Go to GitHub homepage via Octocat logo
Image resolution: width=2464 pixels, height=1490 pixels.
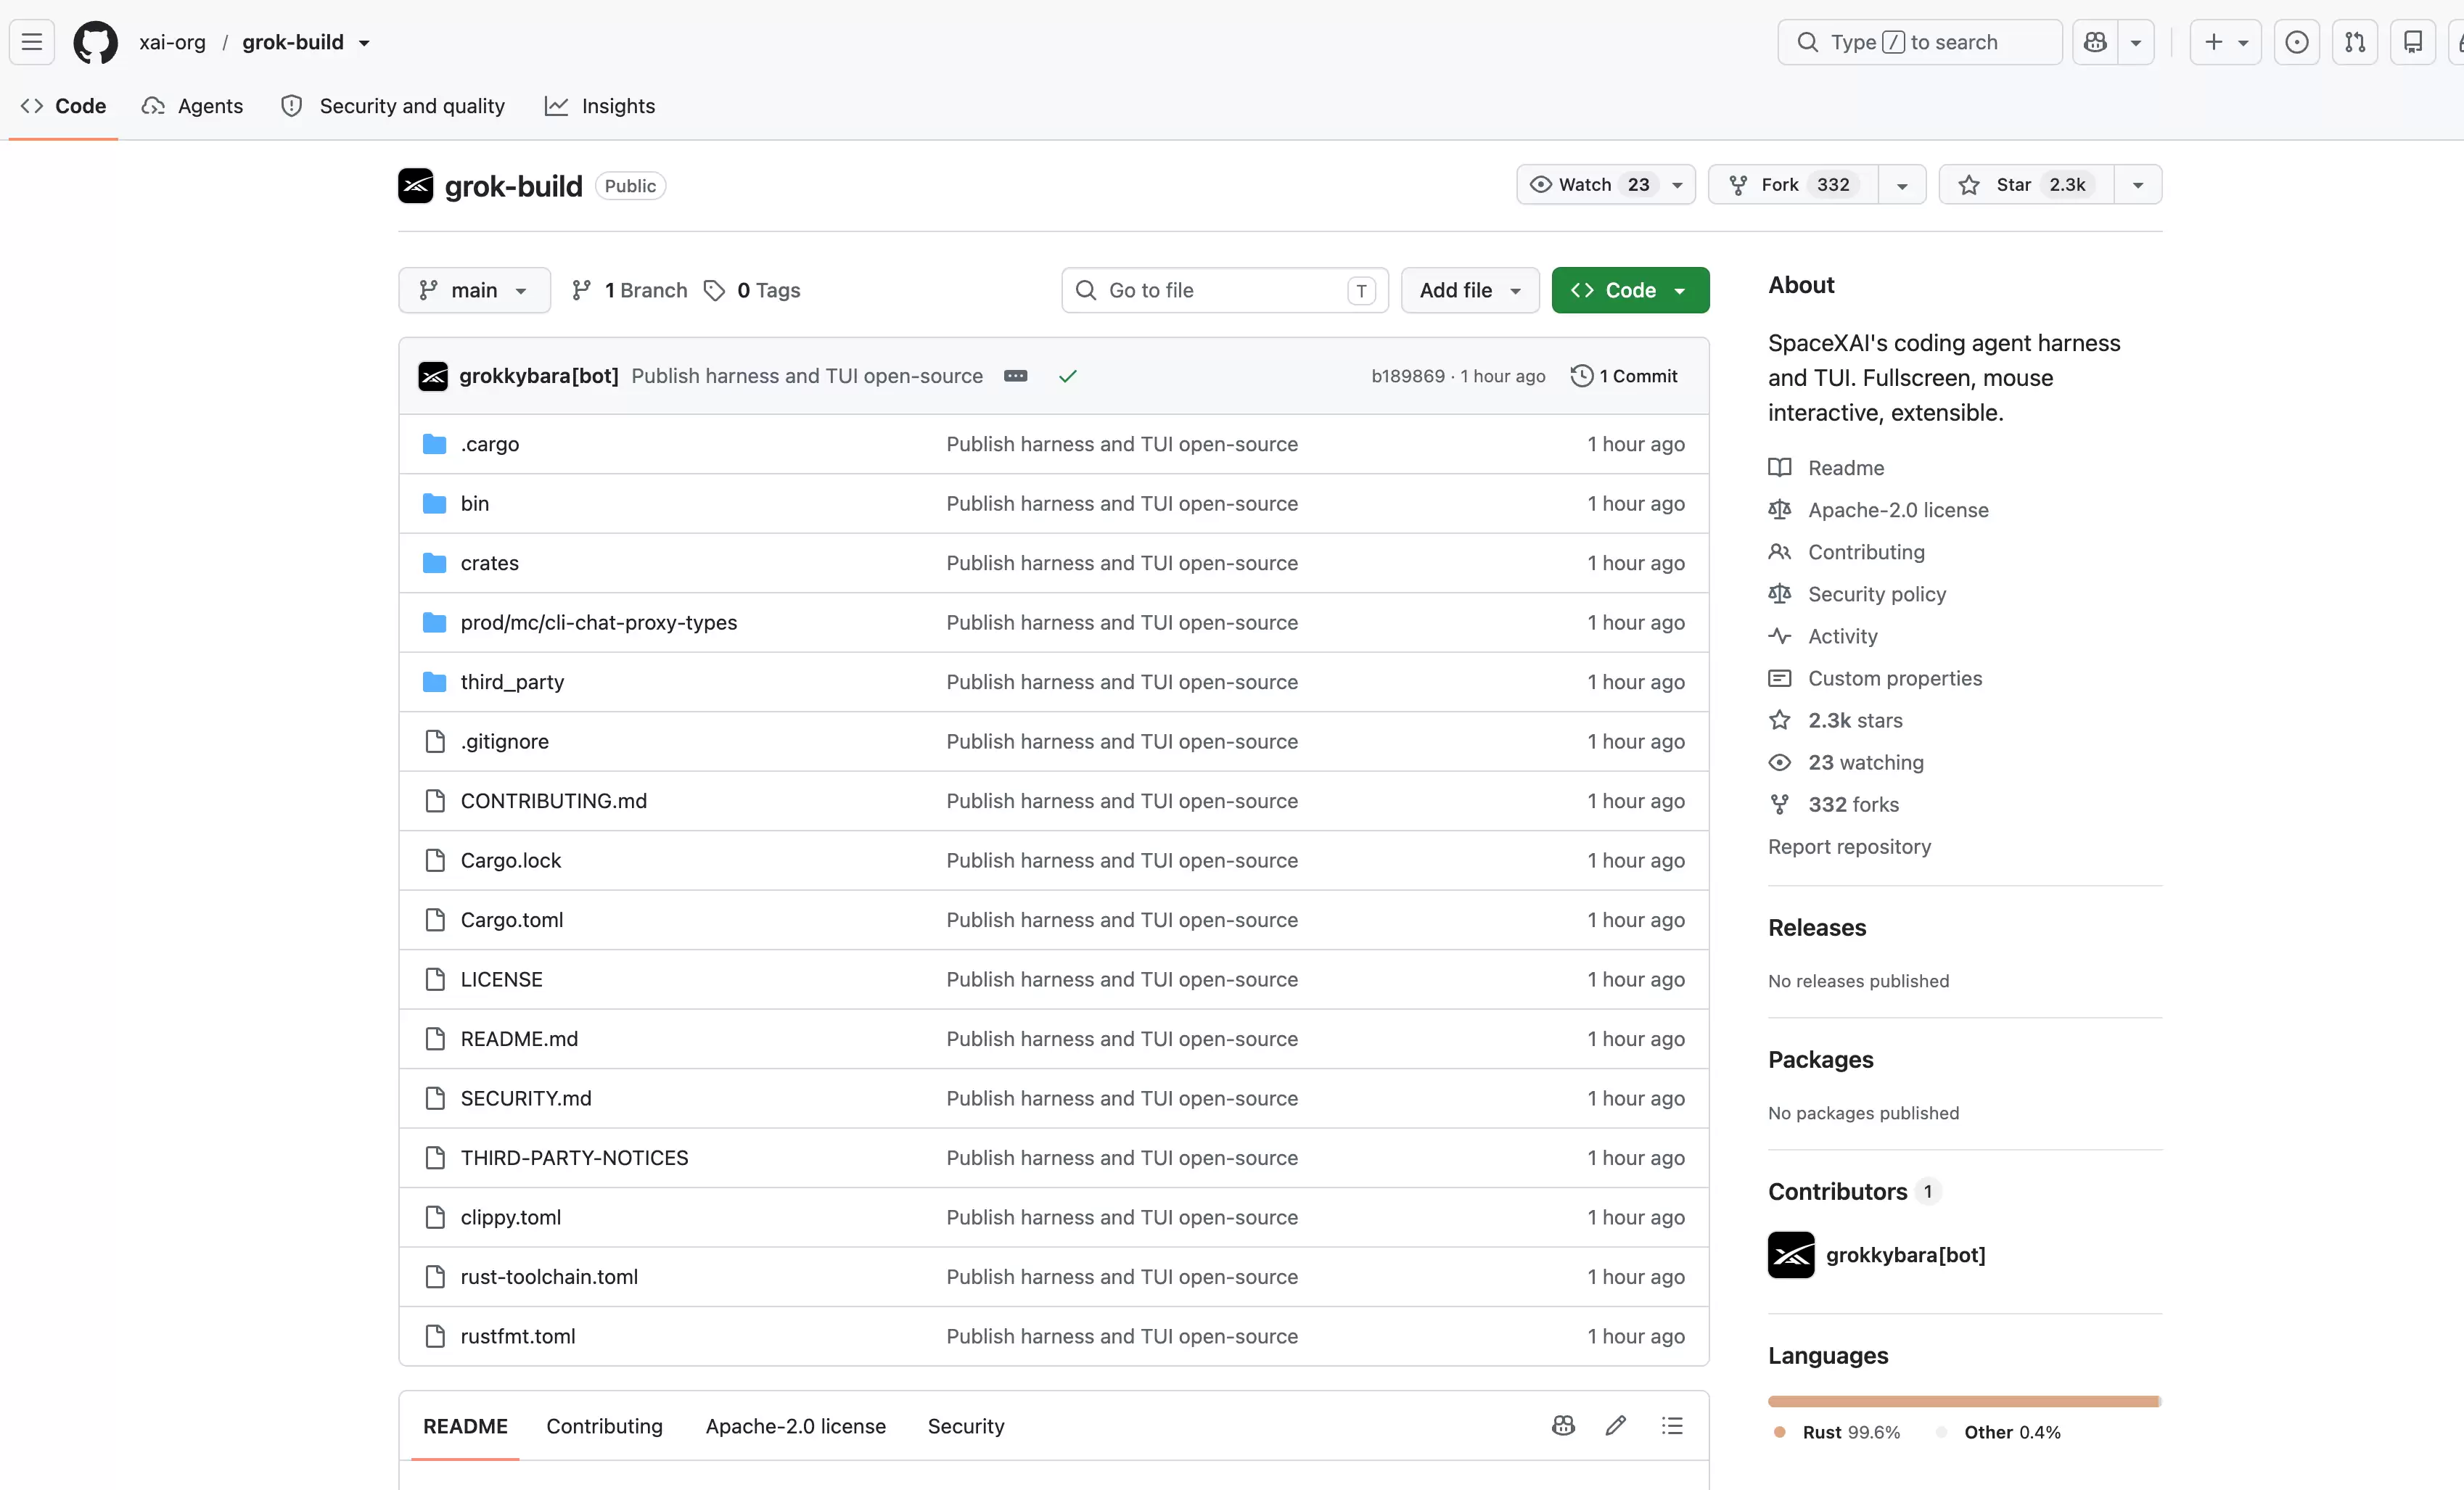tap(96, 42)
